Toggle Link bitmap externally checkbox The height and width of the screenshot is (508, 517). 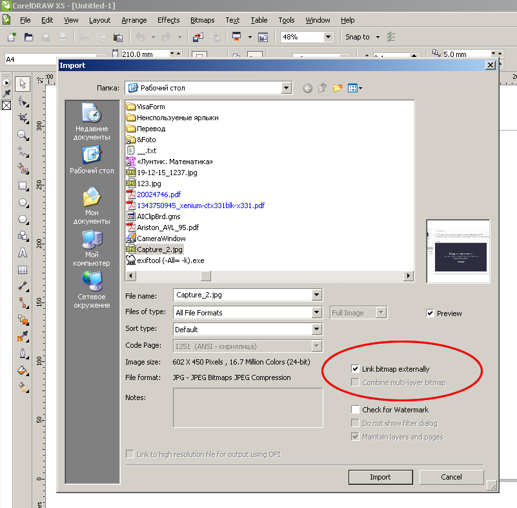[x=355, y=368]
